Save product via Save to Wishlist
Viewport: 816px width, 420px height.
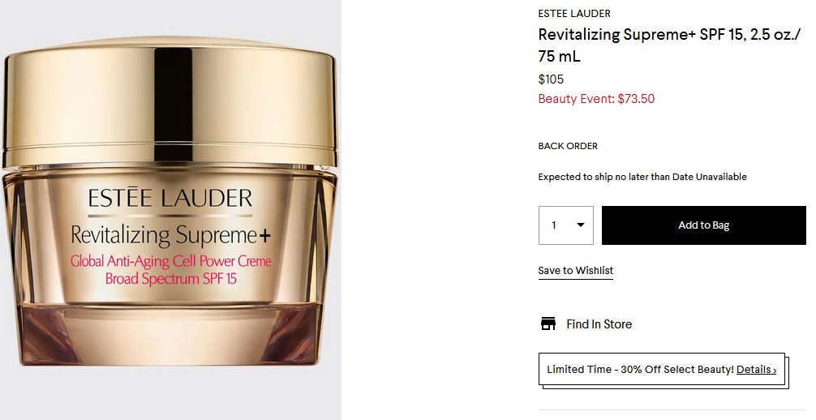576,271
